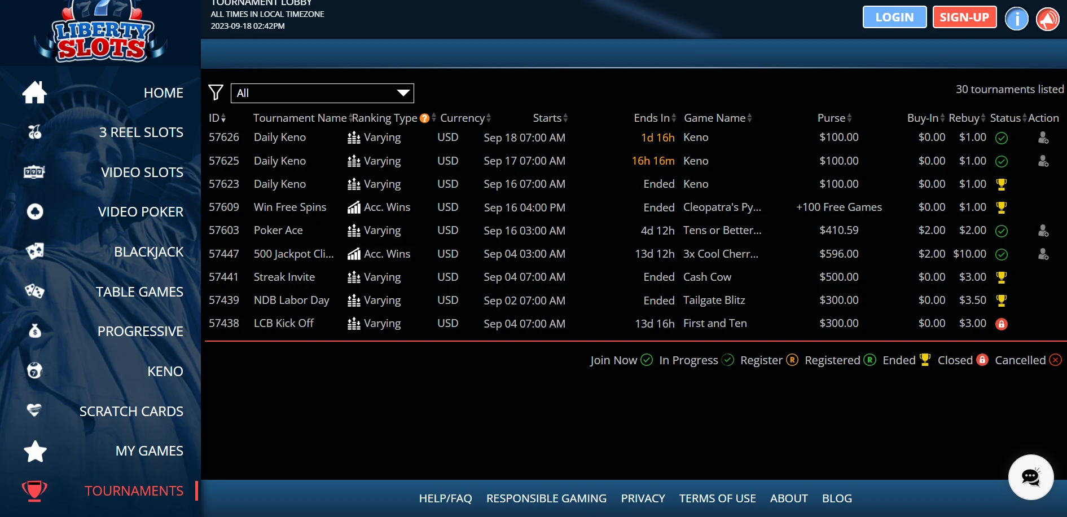
Task: Sort by Tournament Name column
Action: click(302, 118)
